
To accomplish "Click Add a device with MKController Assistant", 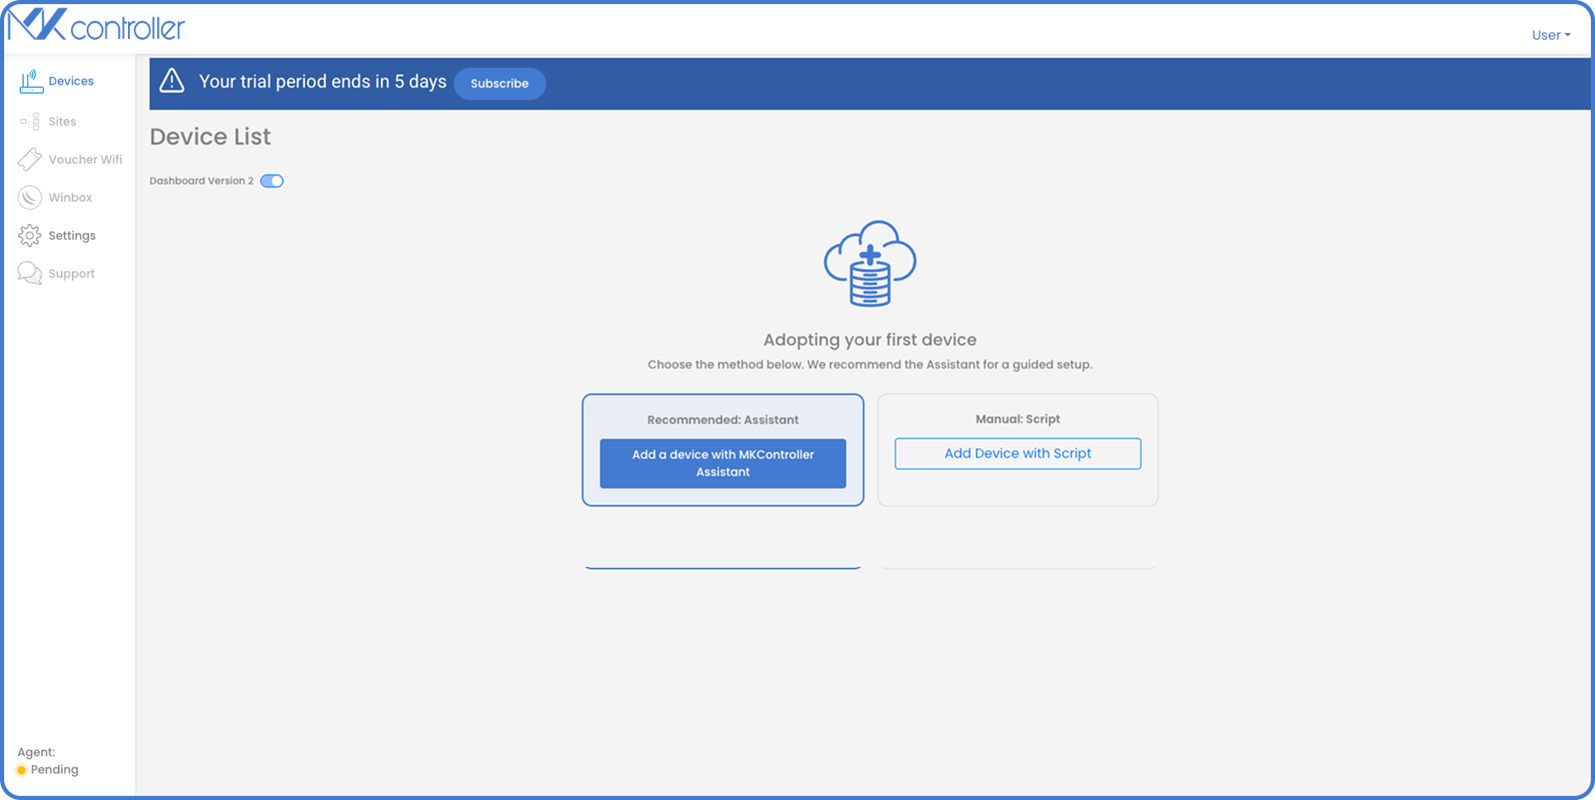I will 722,463.
